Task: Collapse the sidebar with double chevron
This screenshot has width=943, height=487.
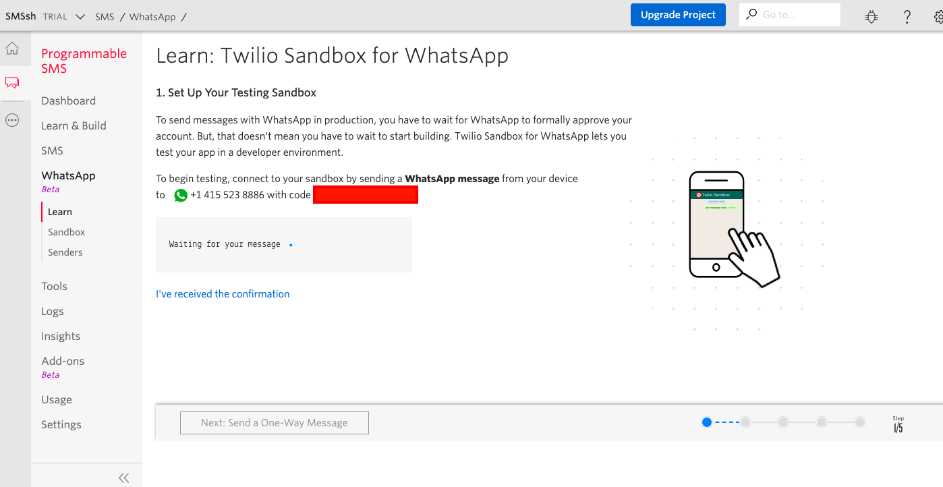Action: (x=123, y=478)
